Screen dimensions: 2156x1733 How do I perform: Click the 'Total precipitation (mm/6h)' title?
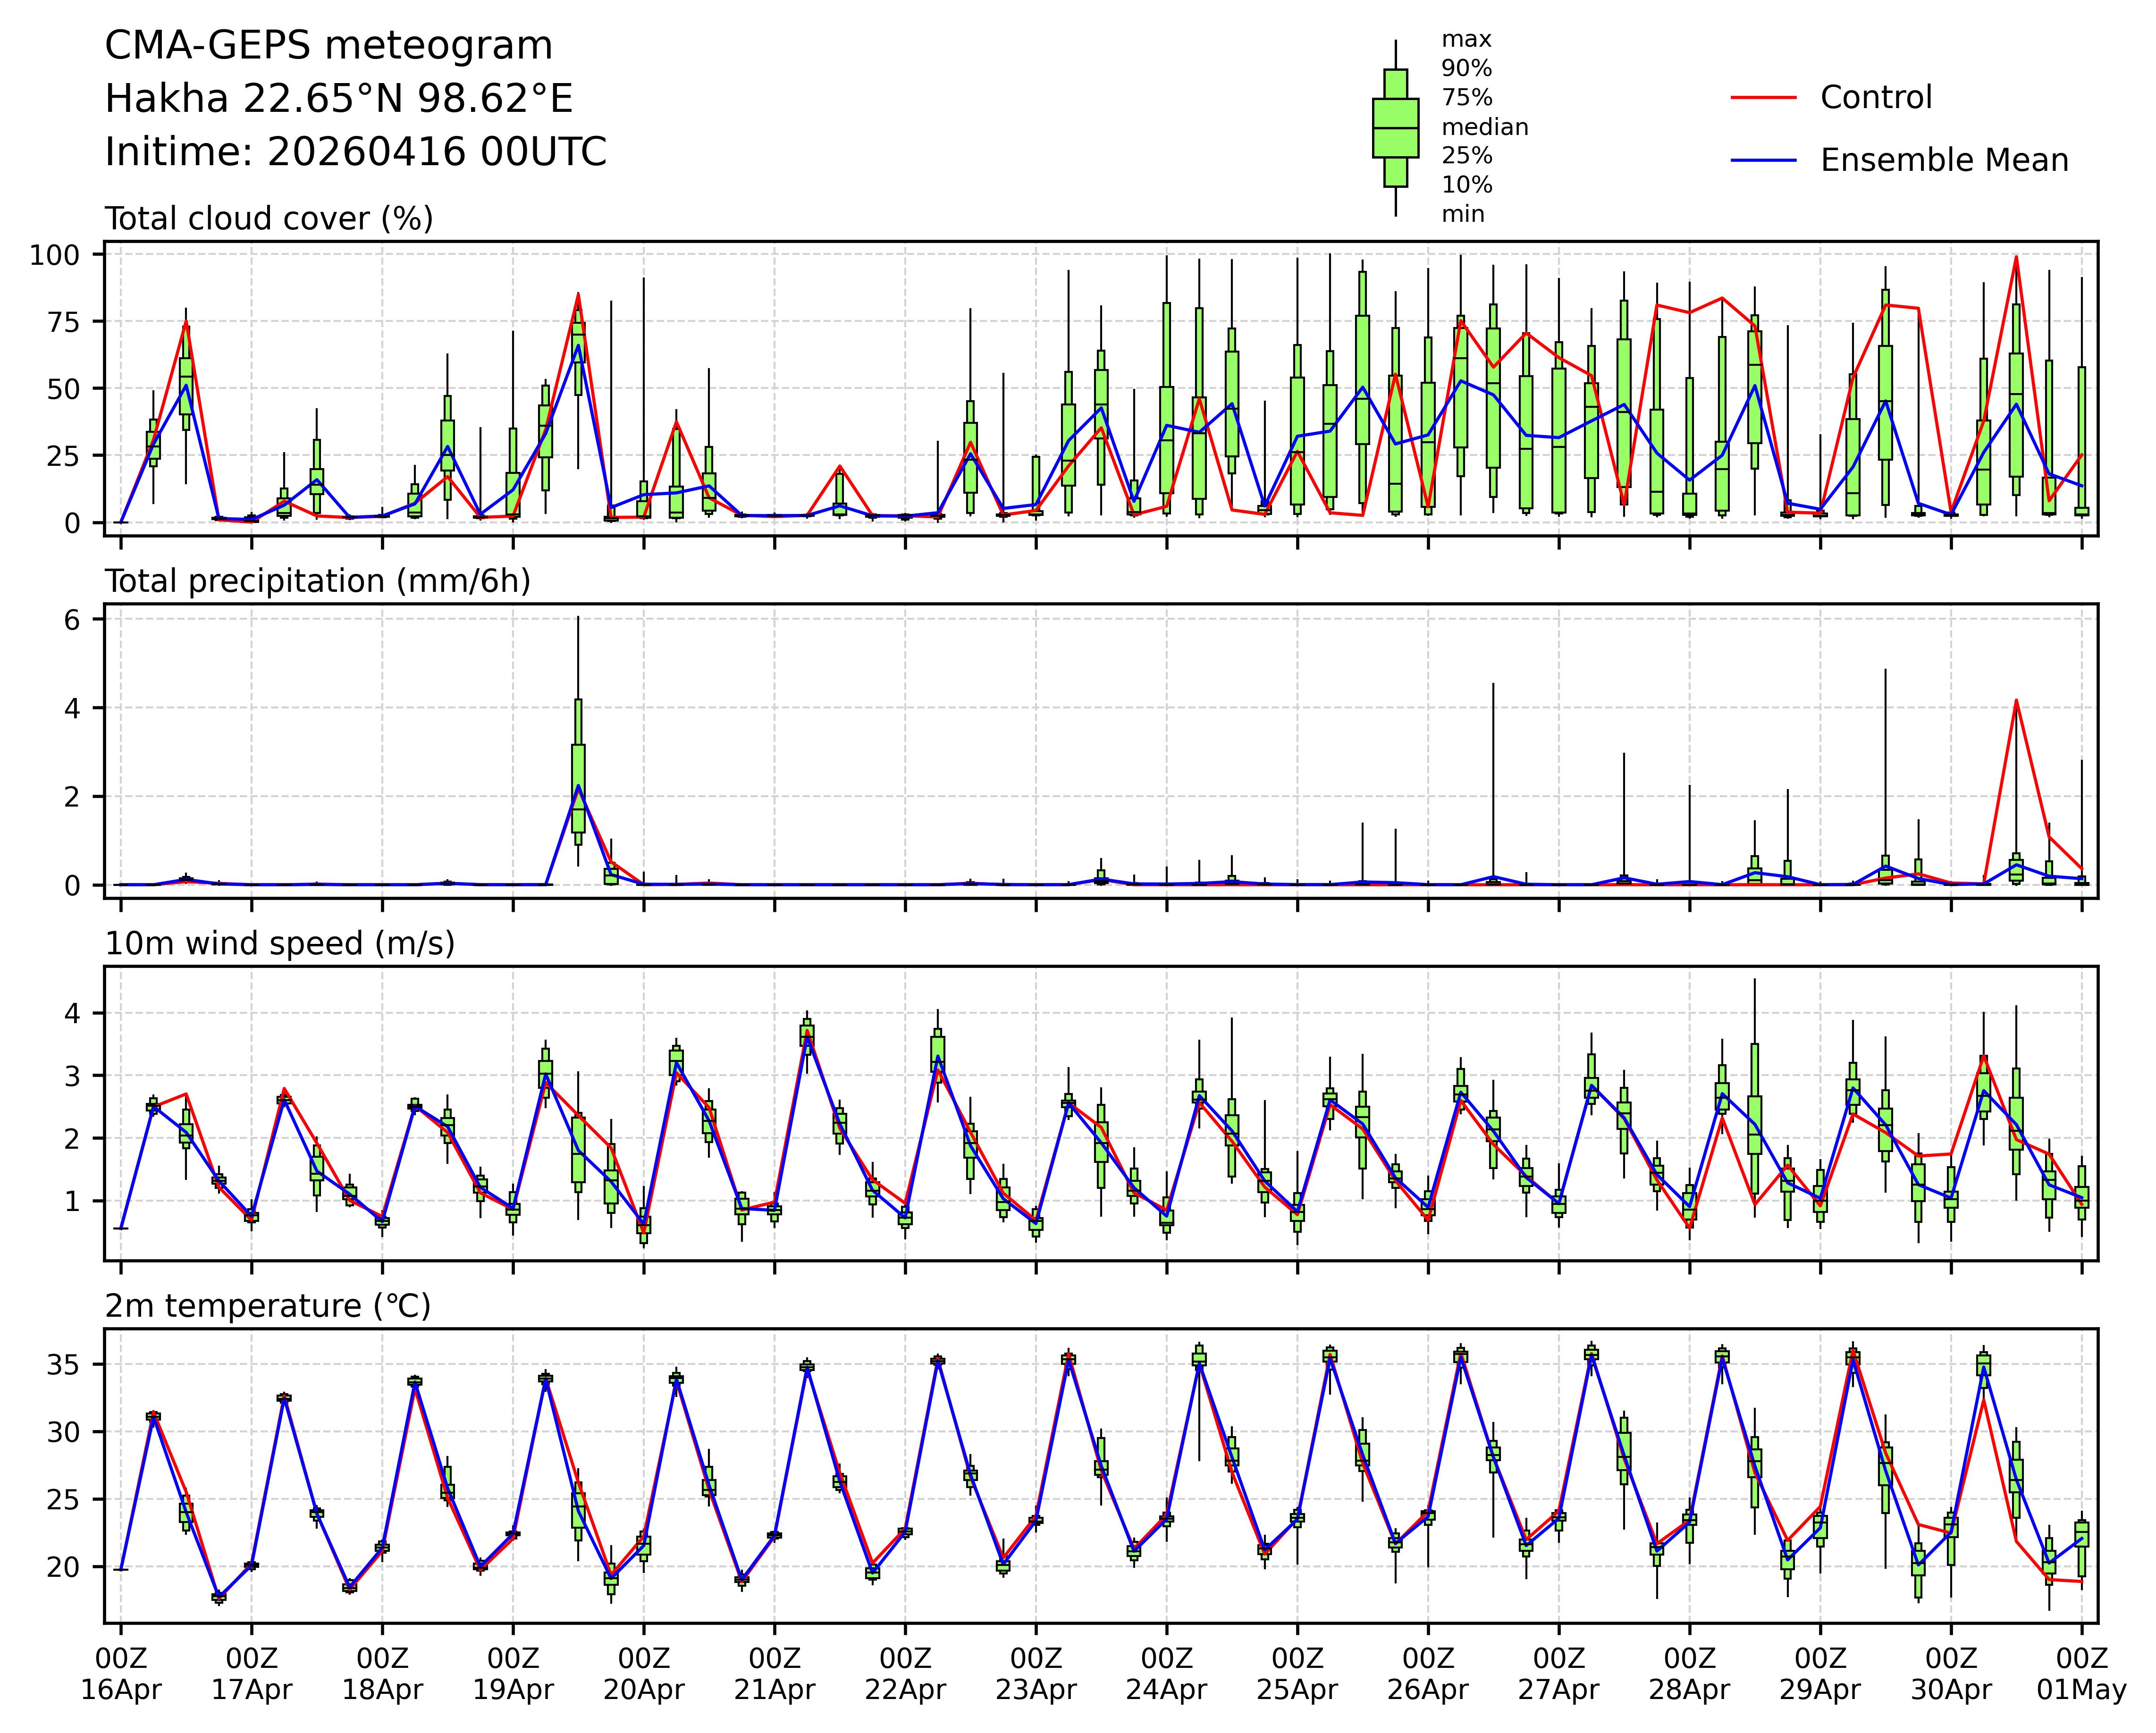click(x=317, y=581)
